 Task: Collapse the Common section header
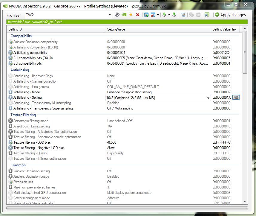click(18, 165)
